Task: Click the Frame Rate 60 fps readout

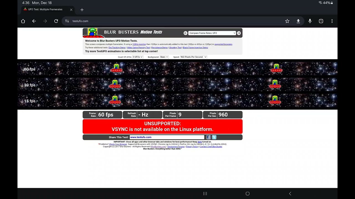Action: 102,115
